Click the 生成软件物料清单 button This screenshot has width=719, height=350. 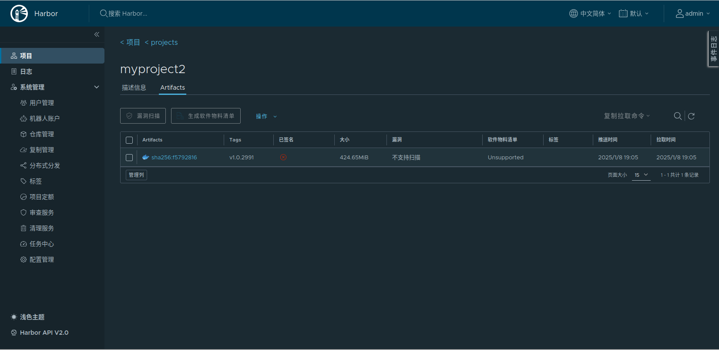206,116
